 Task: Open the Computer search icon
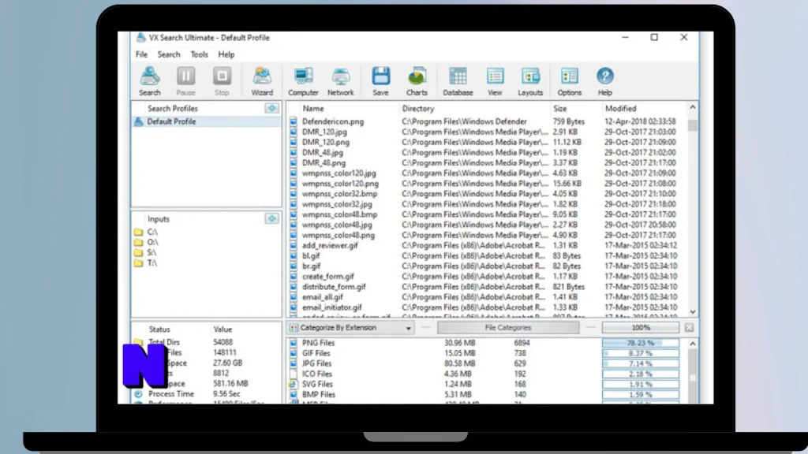pos(303,81)
